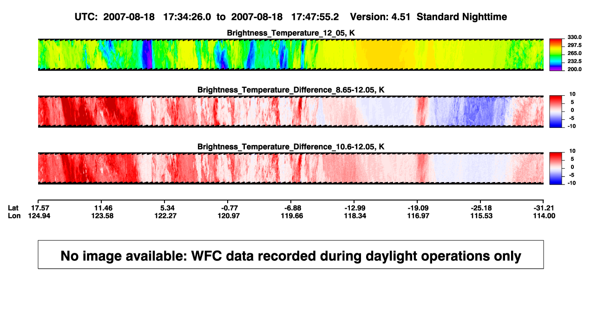604x310 pixels.
Task: Click latitude value '5.34'
Action: pyautogui.click(x=167, y=207)
